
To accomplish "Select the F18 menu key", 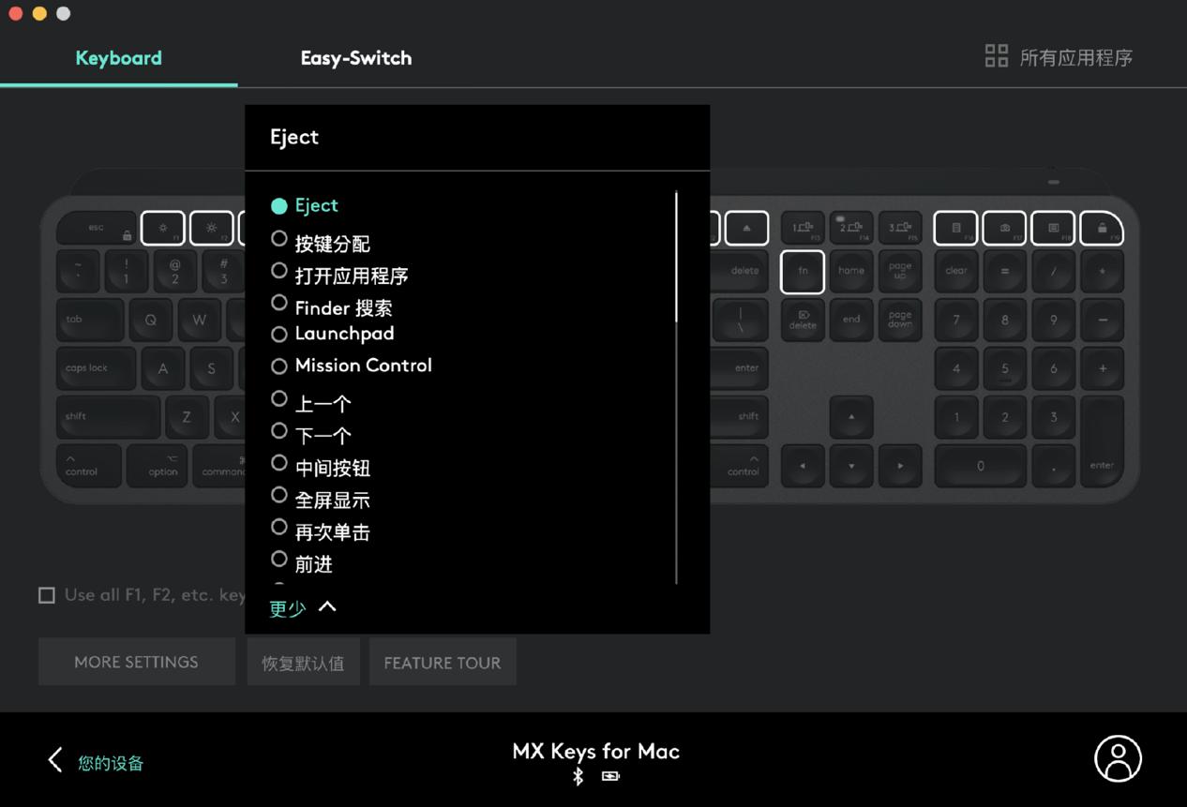I will click(1053, 228).
